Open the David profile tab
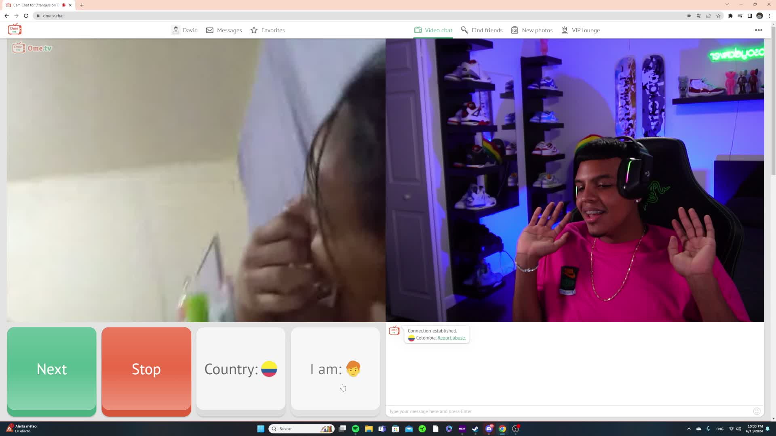Viewport: 776px width, 436px height. pyautogui.click(x=185, y=30)
